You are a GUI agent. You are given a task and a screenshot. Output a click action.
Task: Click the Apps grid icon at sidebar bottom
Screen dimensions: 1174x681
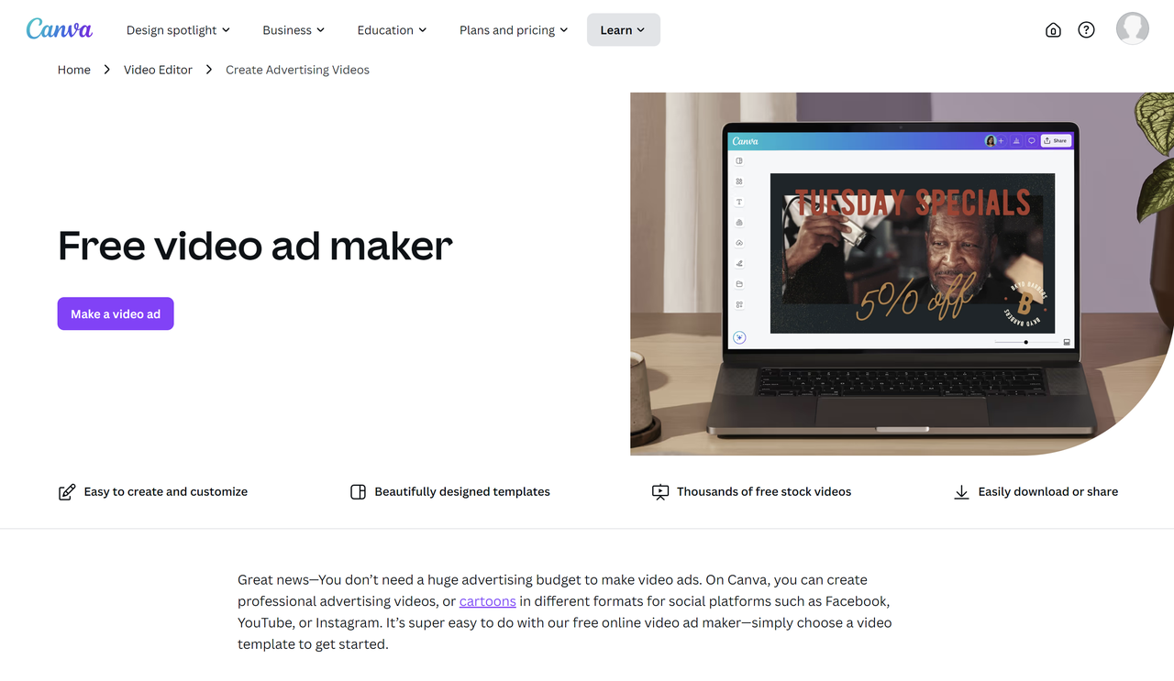738,304
